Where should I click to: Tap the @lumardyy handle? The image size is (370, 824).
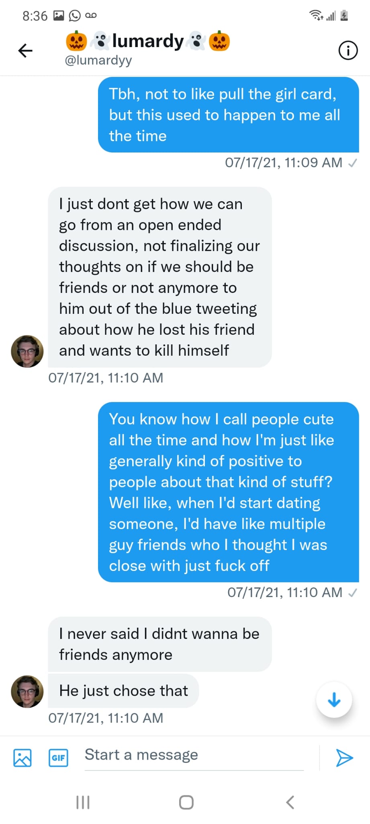(98, 60)
